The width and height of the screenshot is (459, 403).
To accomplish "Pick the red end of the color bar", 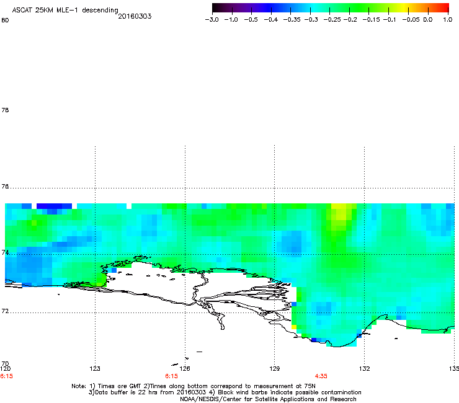I will tap(445, 8).
